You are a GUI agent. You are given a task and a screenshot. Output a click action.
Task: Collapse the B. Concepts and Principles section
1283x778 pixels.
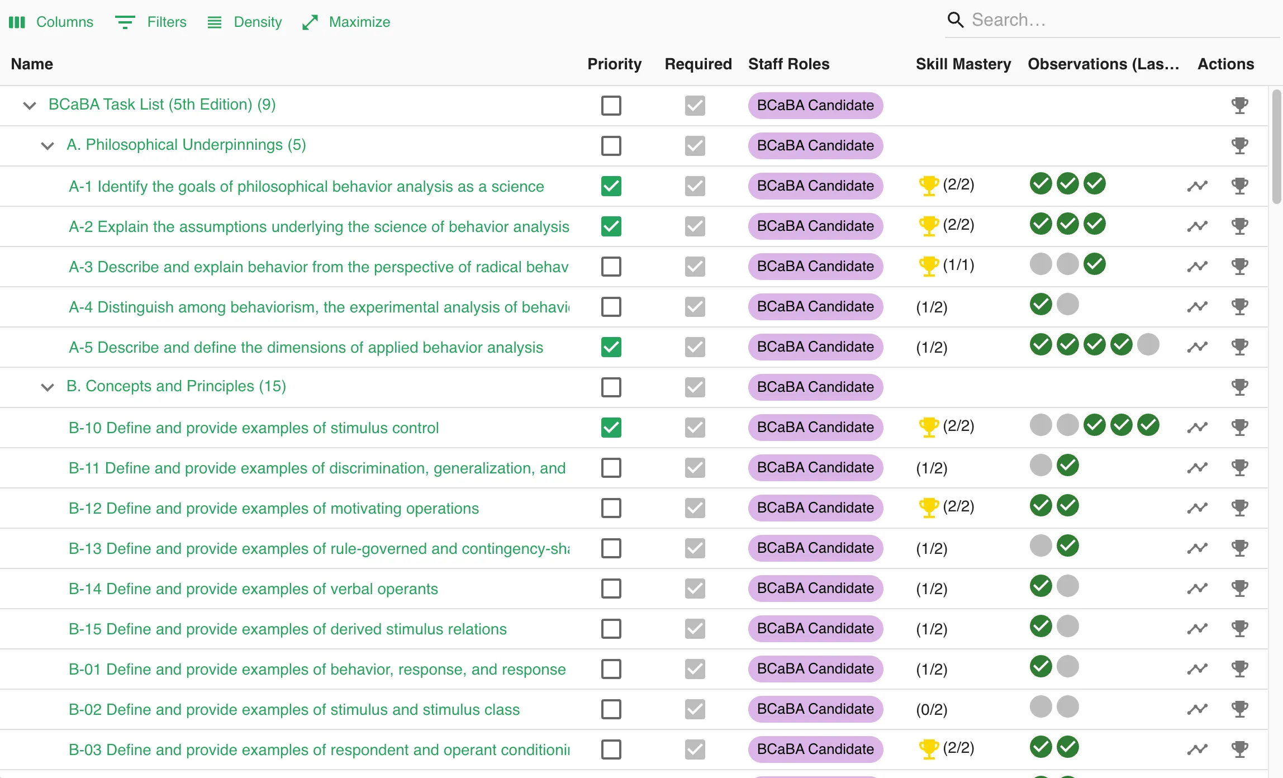(49, 387)
